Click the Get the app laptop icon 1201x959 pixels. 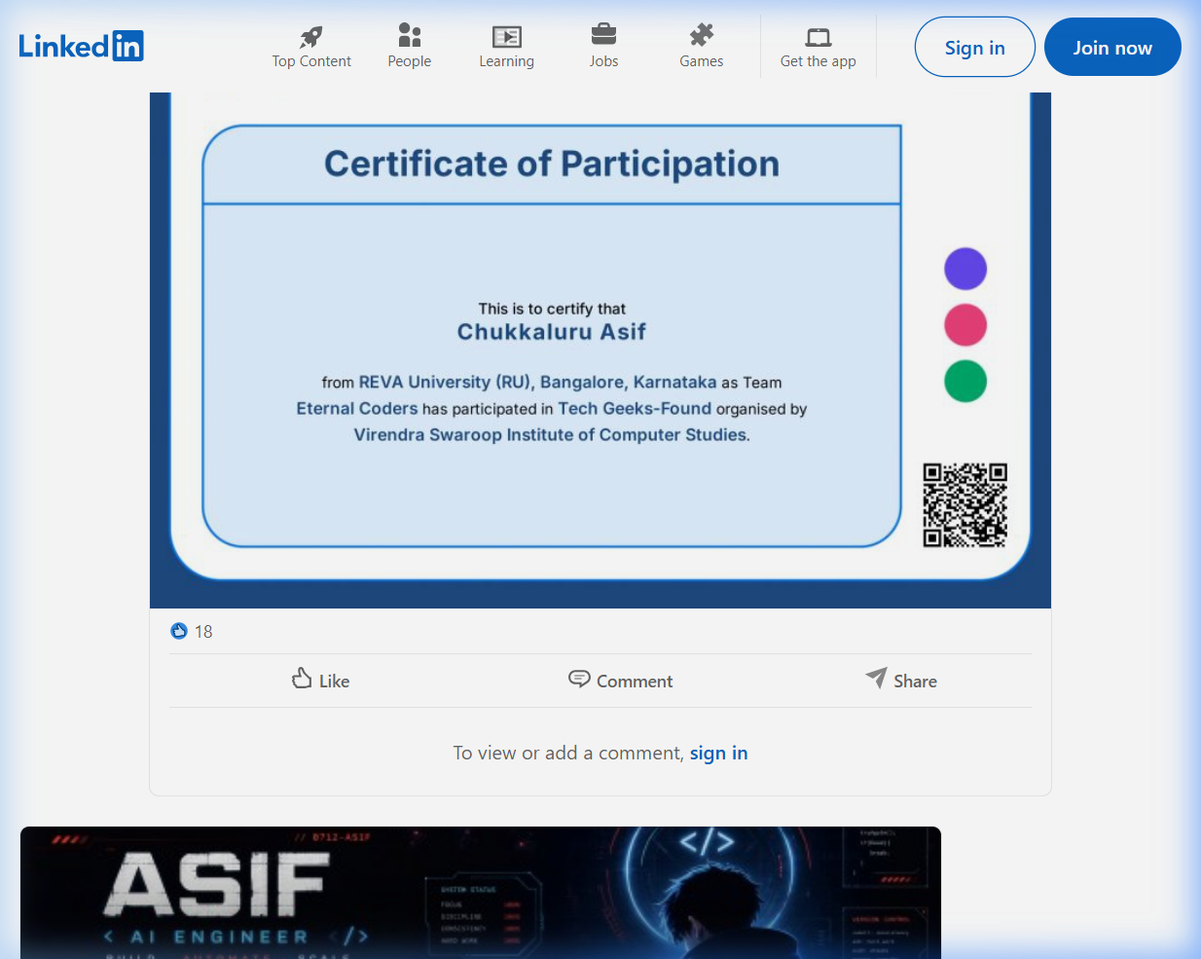coord(819,37)
